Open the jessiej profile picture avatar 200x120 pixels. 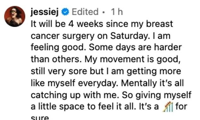click(x=15, y=16)
